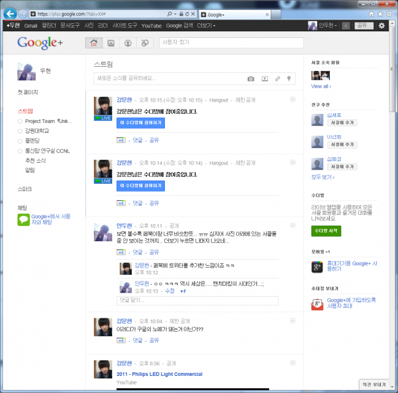Open browser favorites star icon
The image size is (398, 393).
[x=380, y=14]
